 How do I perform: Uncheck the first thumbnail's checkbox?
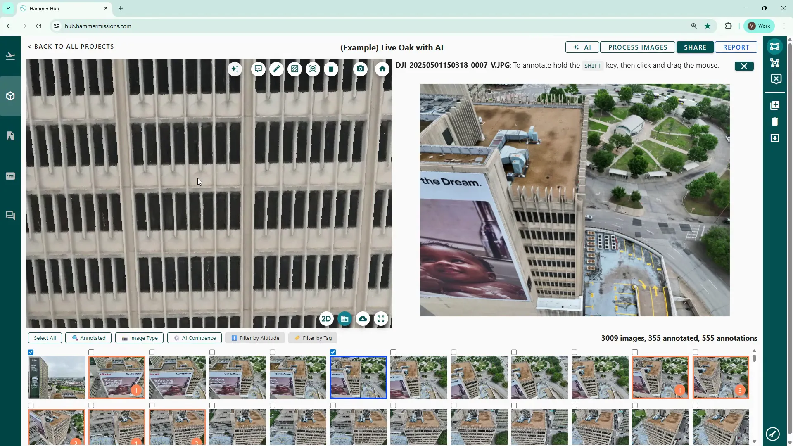(x=31, y=352)
